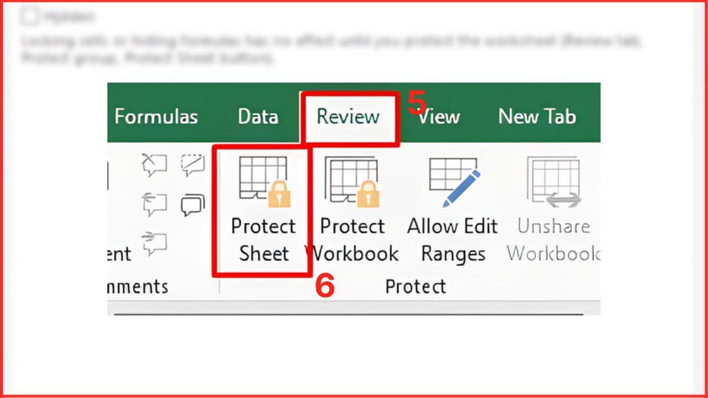This screenshot has width=708, height=398.
Task: Switch to the Review ribbon tab
Action: 348,116
